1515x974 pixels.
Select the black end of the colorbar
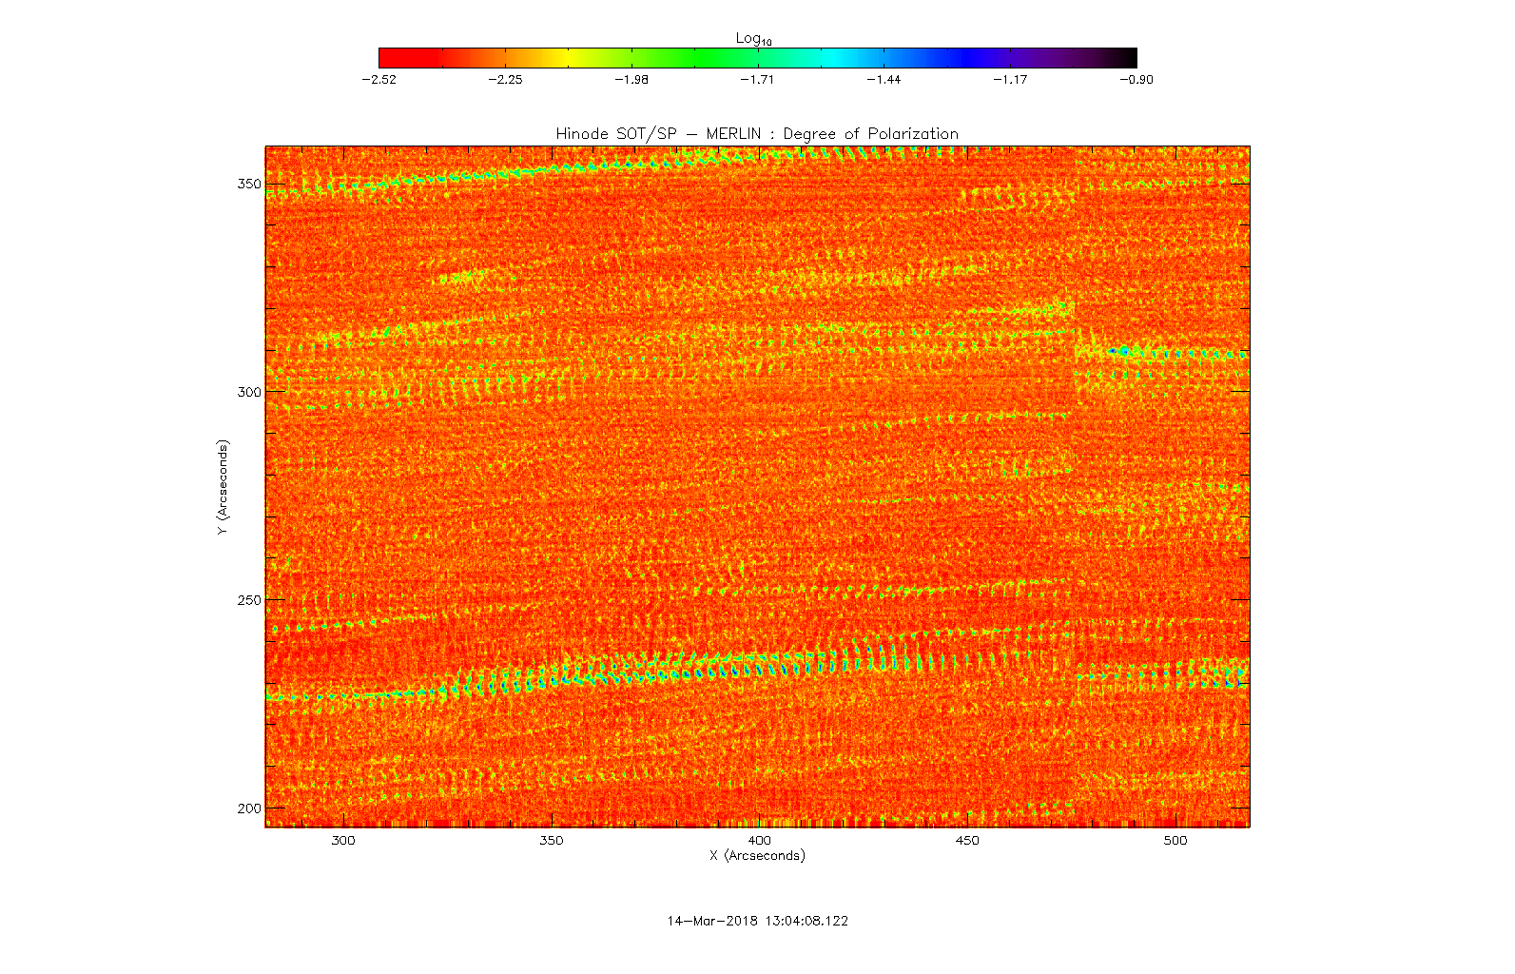tap(1127, 58)
